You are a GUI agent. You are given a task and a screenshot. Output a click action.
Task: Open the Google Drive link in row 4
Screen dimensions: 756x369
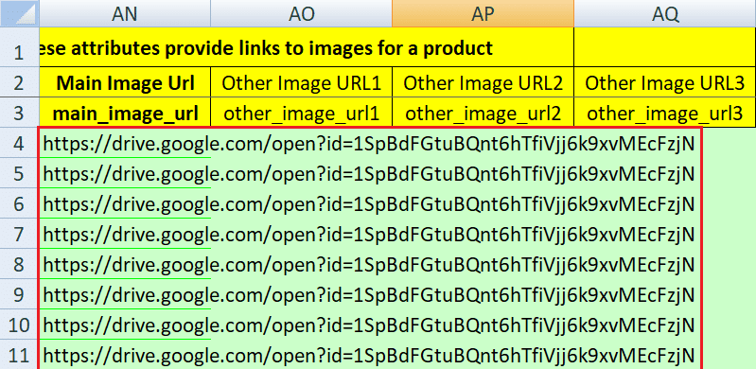(369, 144)
